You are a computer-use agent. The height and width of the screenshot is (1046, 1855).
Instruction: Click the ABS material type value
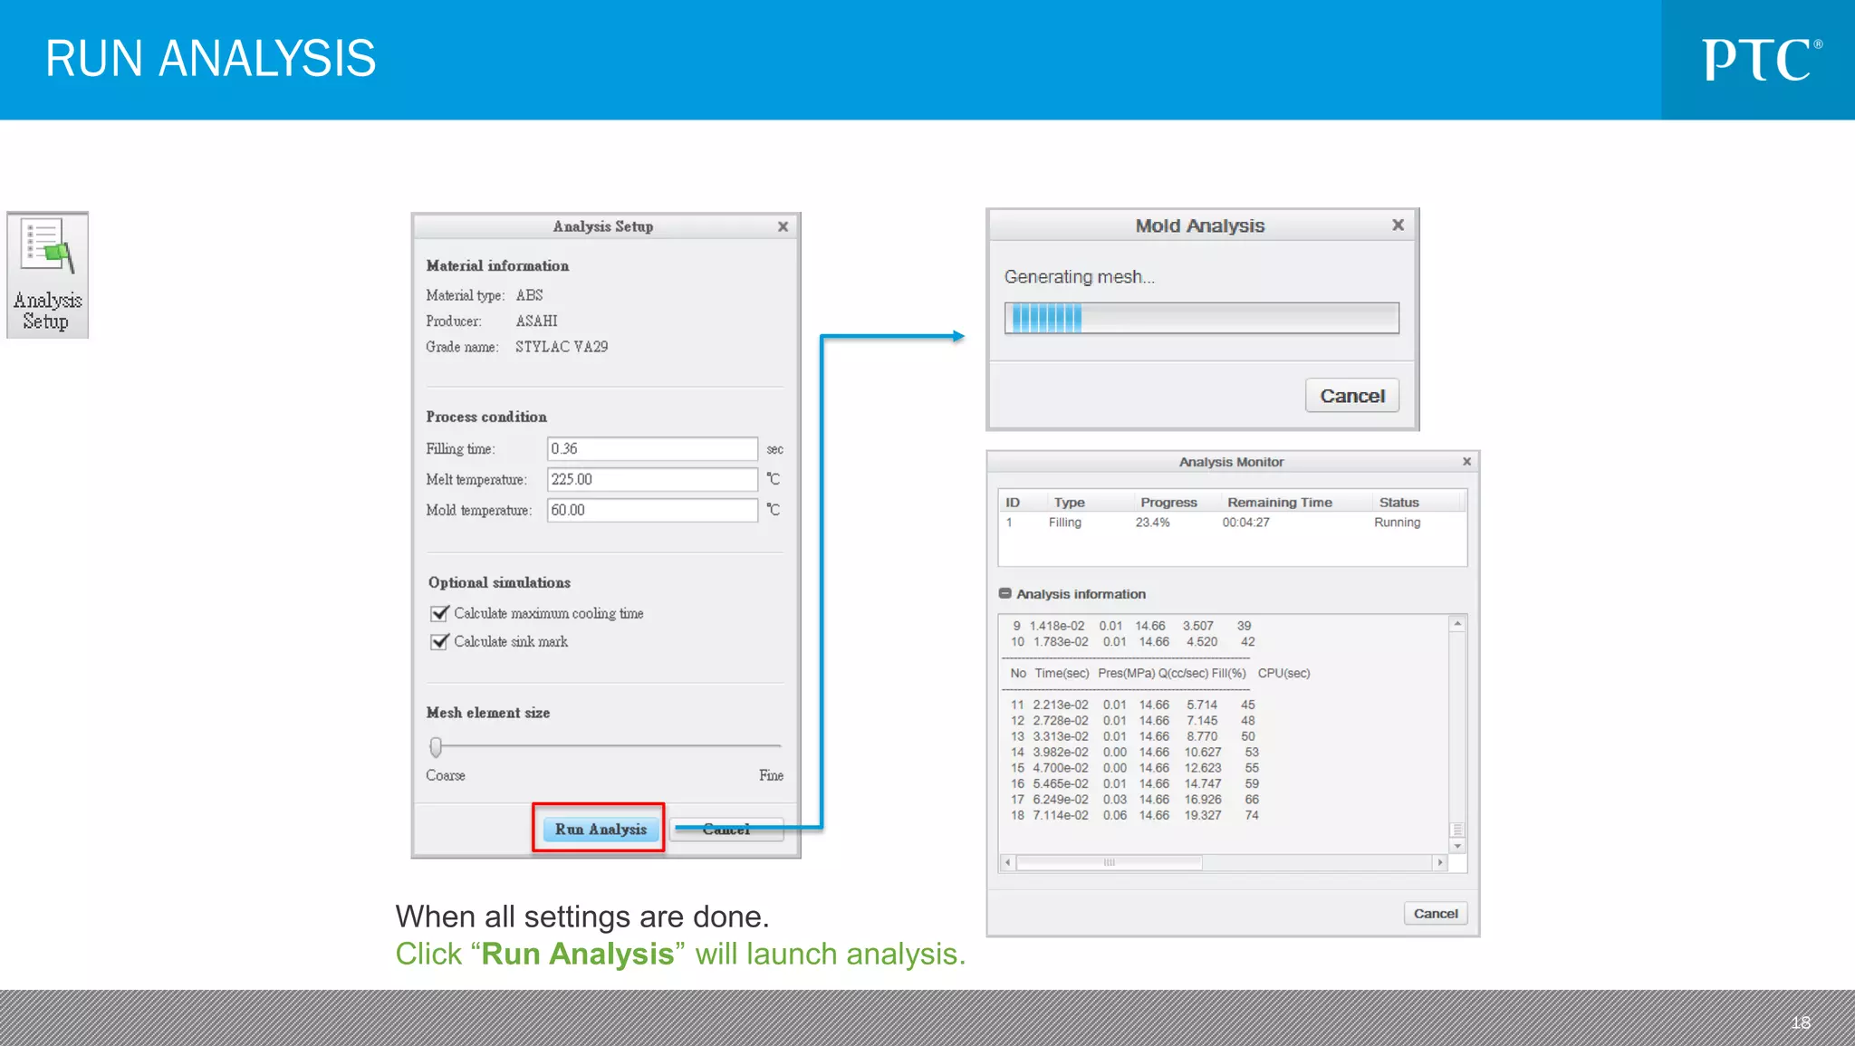[x=529, y=295]
